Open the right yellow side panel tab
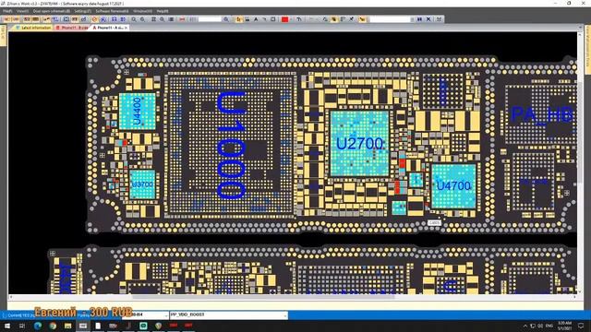Image resolution: width=591 pixels, height=332 pixels. [587, 49]
